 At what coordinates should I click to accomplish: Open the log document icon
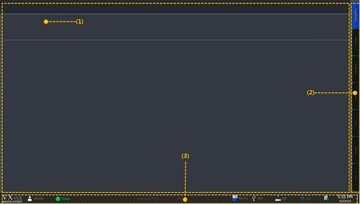(327, 198)
